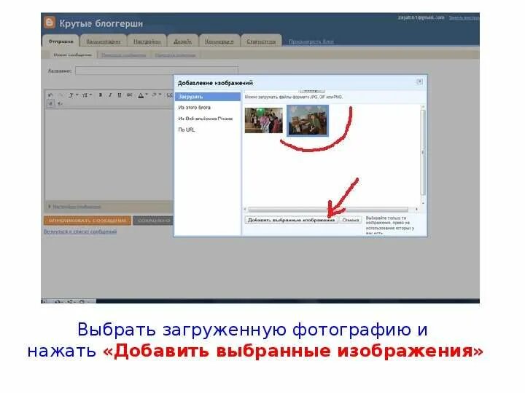Click the Undo icon in editor toolbar
This screenshot has height=393, width=525.
tap(50, 95)
